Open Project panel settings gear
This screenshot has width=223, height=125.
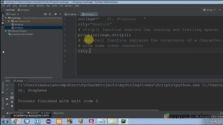(x=55, y=14)
